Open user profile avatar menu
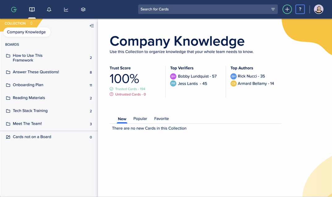This screenshot has width=332, height=197. pos(318,9)
